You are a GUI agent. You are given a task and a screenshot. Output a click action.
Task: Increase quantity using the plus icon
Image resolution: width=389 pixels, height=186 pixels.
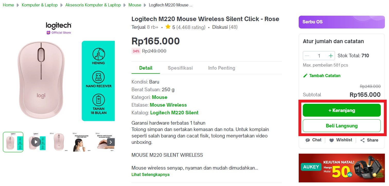click(x=330, y=55)
